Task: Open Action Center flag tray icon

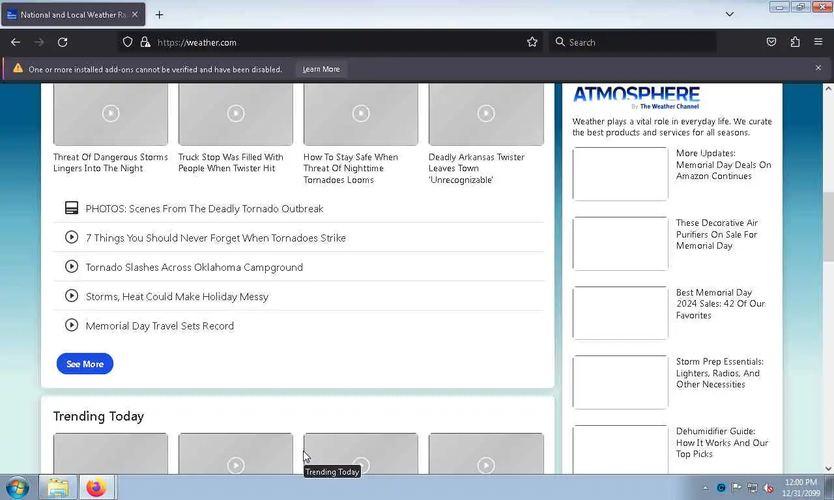Action: coord(737,488)
